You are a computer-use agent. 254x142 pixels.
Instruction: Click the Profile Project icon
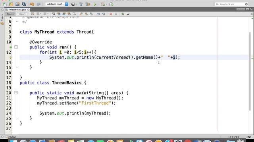(x=111, y=4)
